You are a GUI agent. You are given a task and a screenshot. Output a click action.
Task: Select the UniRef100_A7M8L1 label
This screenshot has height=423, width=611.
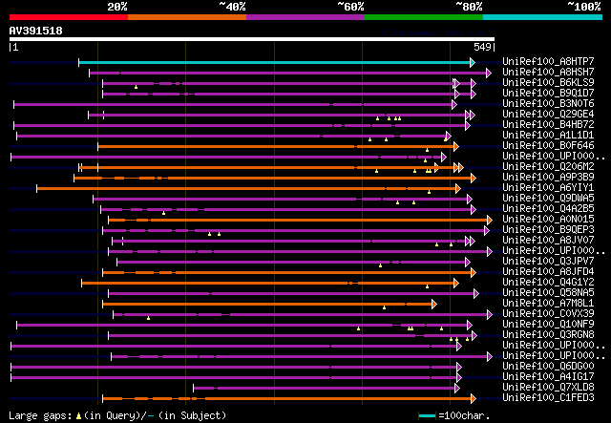pos(548,304)
